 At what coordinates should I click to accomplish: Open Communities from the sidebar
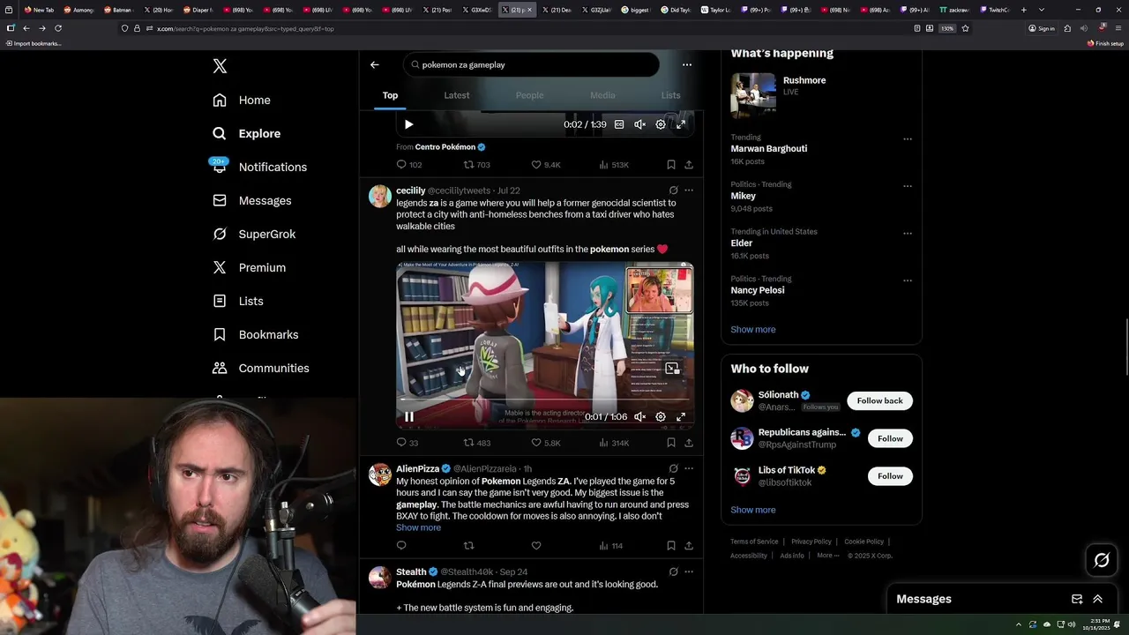261,368
